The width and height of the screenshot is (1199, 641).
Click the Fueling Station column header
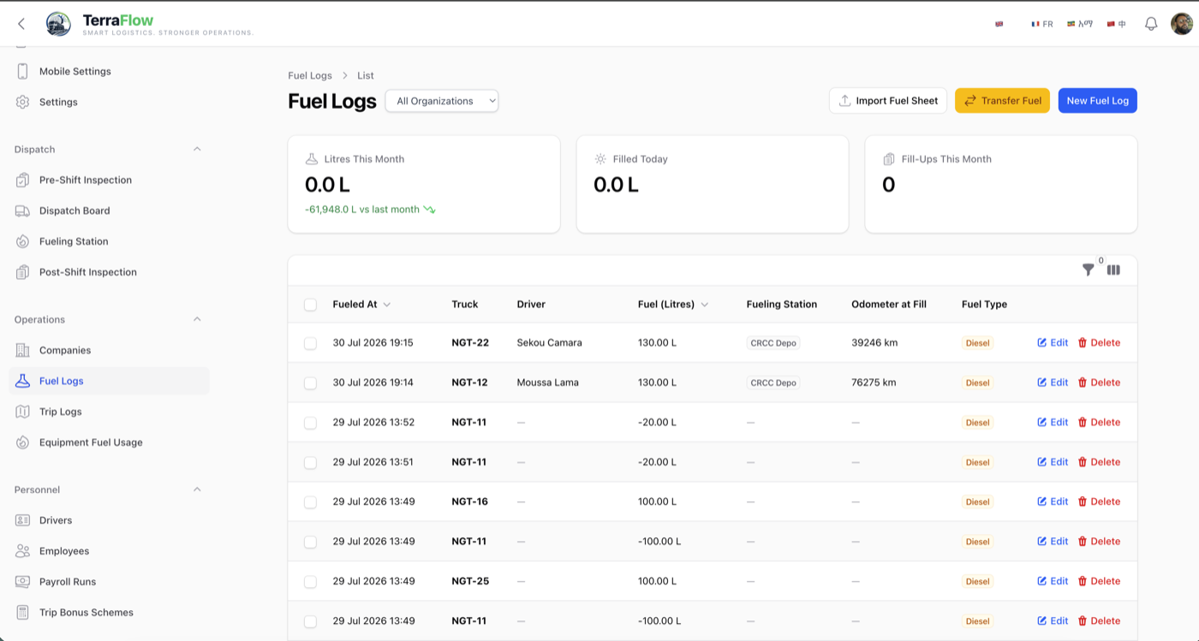(782, 304)
